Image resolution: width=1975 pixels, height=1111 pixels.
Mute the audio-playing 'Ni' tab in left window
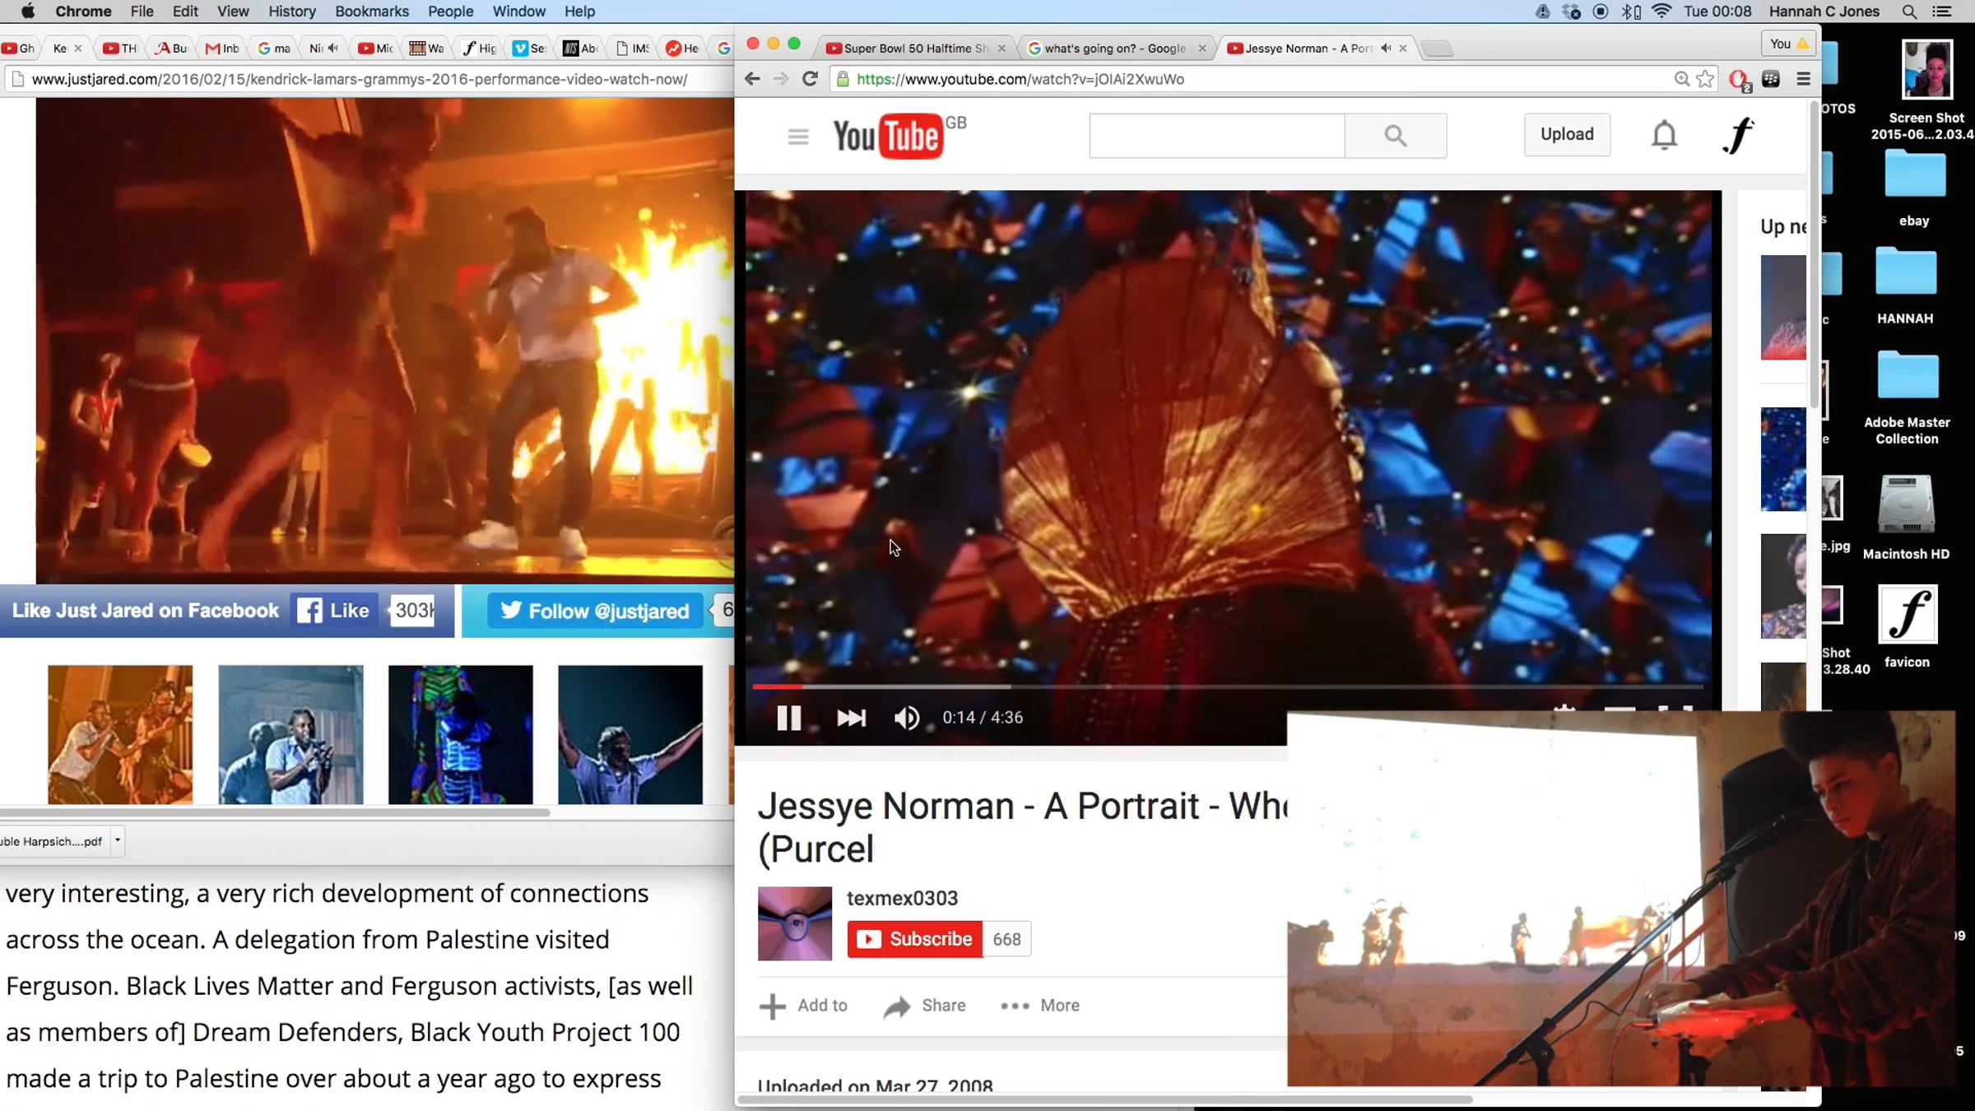point(333,49)
